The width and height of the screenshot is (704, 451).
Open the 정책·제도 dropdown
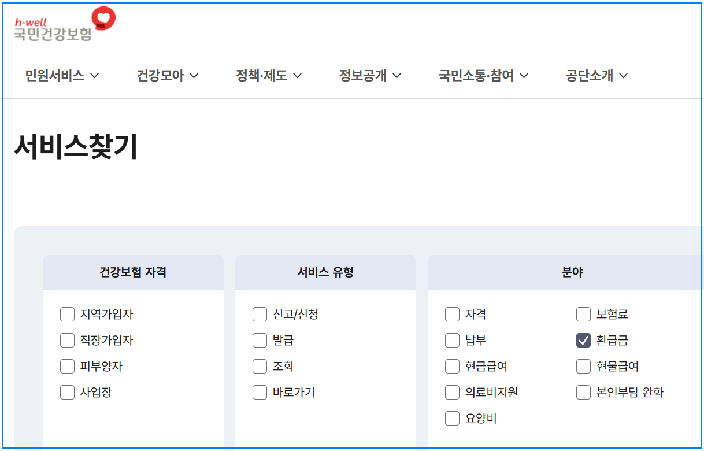pos(268,75)
